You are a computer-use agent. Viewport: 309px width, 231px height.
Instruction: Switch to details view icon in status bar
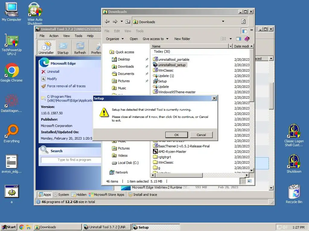[243, 181]
